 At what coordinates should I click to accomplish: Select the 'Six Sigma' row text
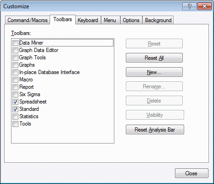30,94
